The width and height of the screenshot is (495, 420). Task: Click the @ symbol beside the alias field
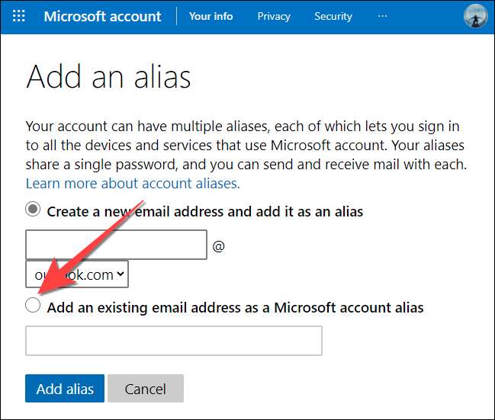tap(218, 246)
